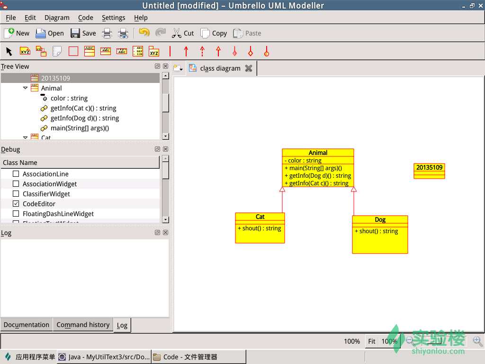Open the new diagram dropdown button
This screenshot has width=485, height=364.
178,68
